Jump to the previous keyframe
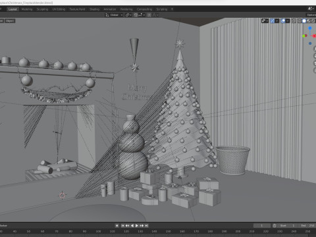Image resolution: width=316 pixels, height=237 pixels. pyautogui.click(x=128, y=226)
